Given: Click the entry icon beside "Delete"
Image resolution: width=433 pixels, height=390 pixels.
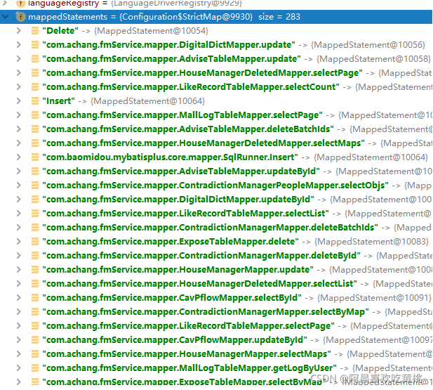Looking at the screenshot, I should (x=35, y=30).
